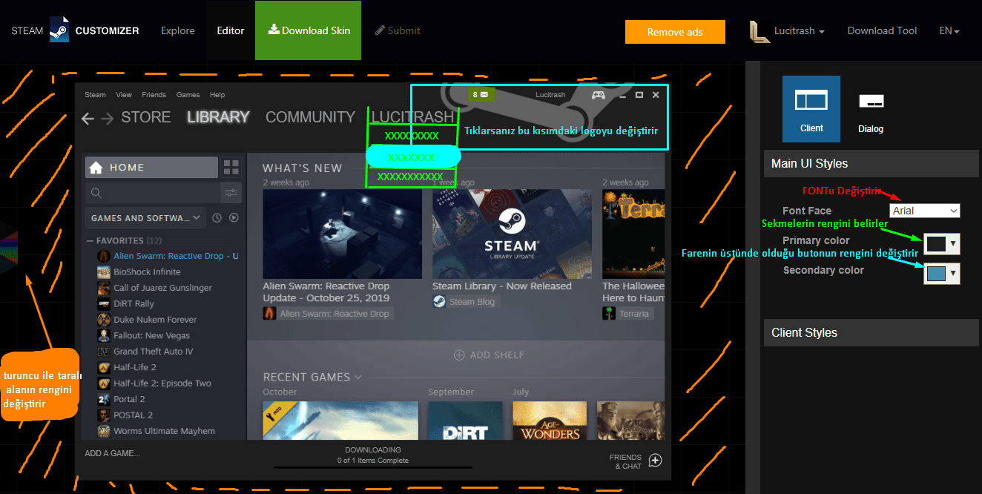Go to the STORE tab

click(x=146, y=117)
